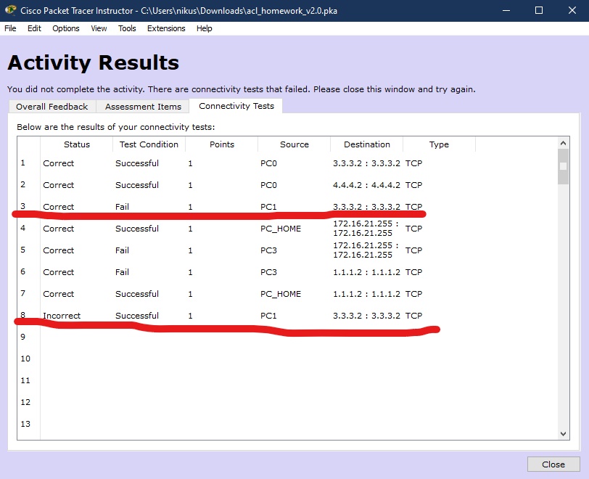Select the Correct status in row 1
The width and height of the screenshot is (589, 479).
pyautogui.click(x=58, y=163)
